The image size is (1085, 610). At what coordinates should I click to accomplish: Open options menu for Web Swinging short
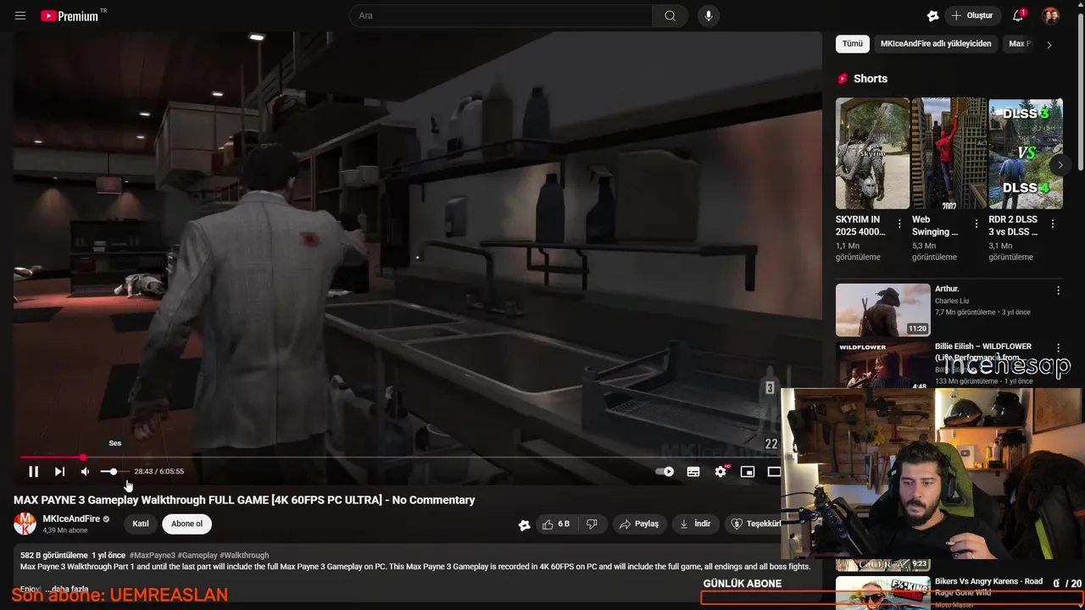click(x=976, y=225)
